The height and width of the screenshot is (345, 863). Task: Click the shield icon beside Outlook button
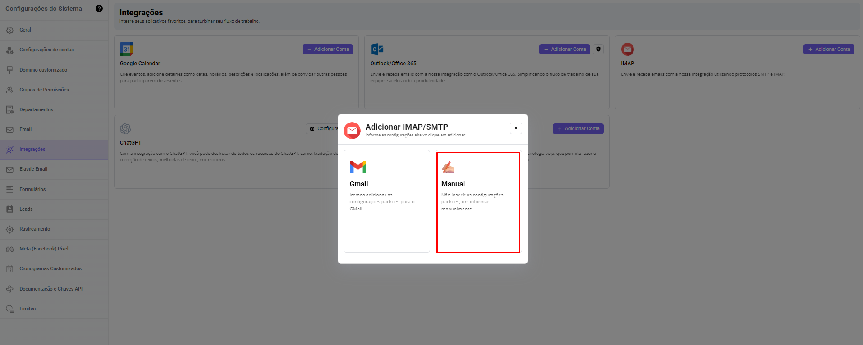point(598,49)
